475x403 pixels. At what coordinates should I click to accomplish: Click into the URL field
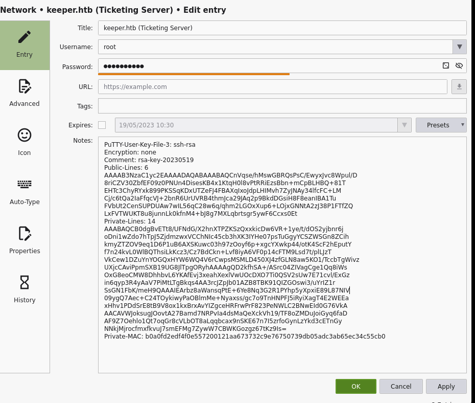tap(273, 87)
